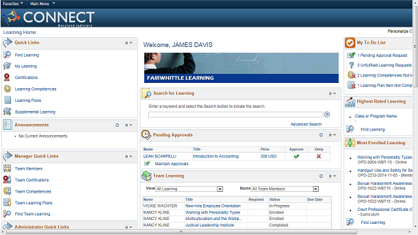Open the Team Members icon in Manager Quick Links
418x235 pixels.
[x=7, y=168]
